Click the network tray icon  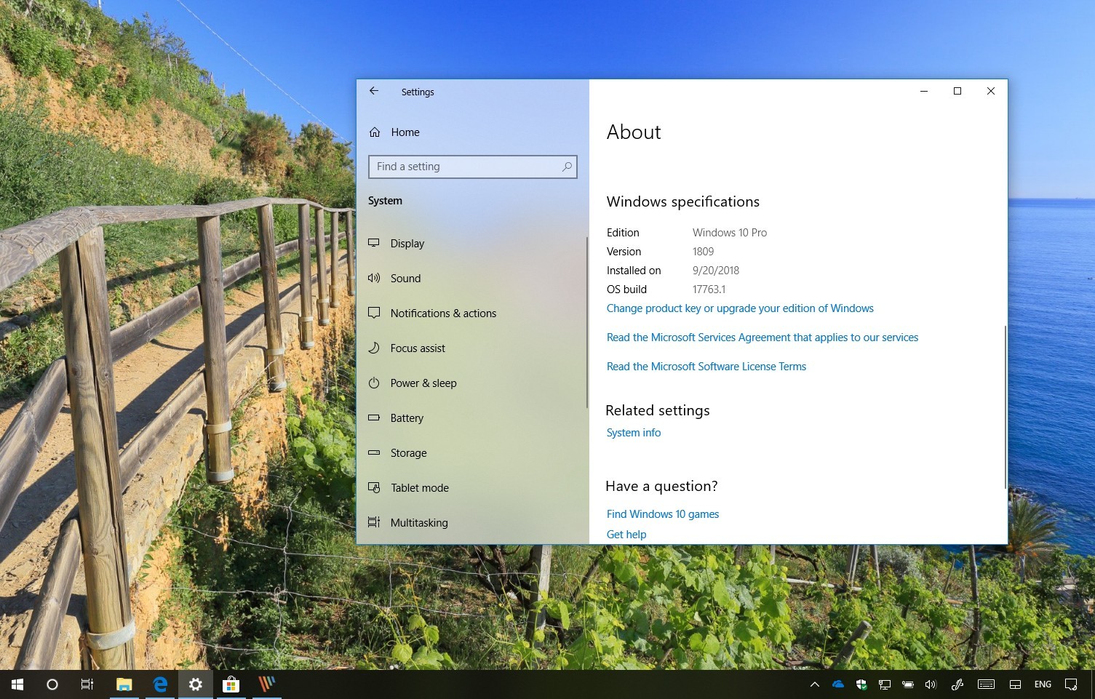click(885, 684)
